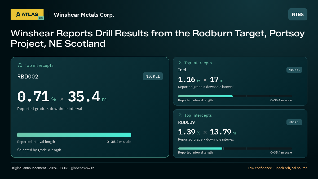Click the 0.71 % grade value
This screenshot has width=318, height=179.
pos(37,97)
